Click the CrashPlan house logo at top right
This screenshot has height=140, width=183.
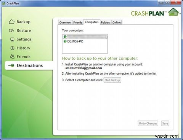pyautogui.click(x=174, y=12)
